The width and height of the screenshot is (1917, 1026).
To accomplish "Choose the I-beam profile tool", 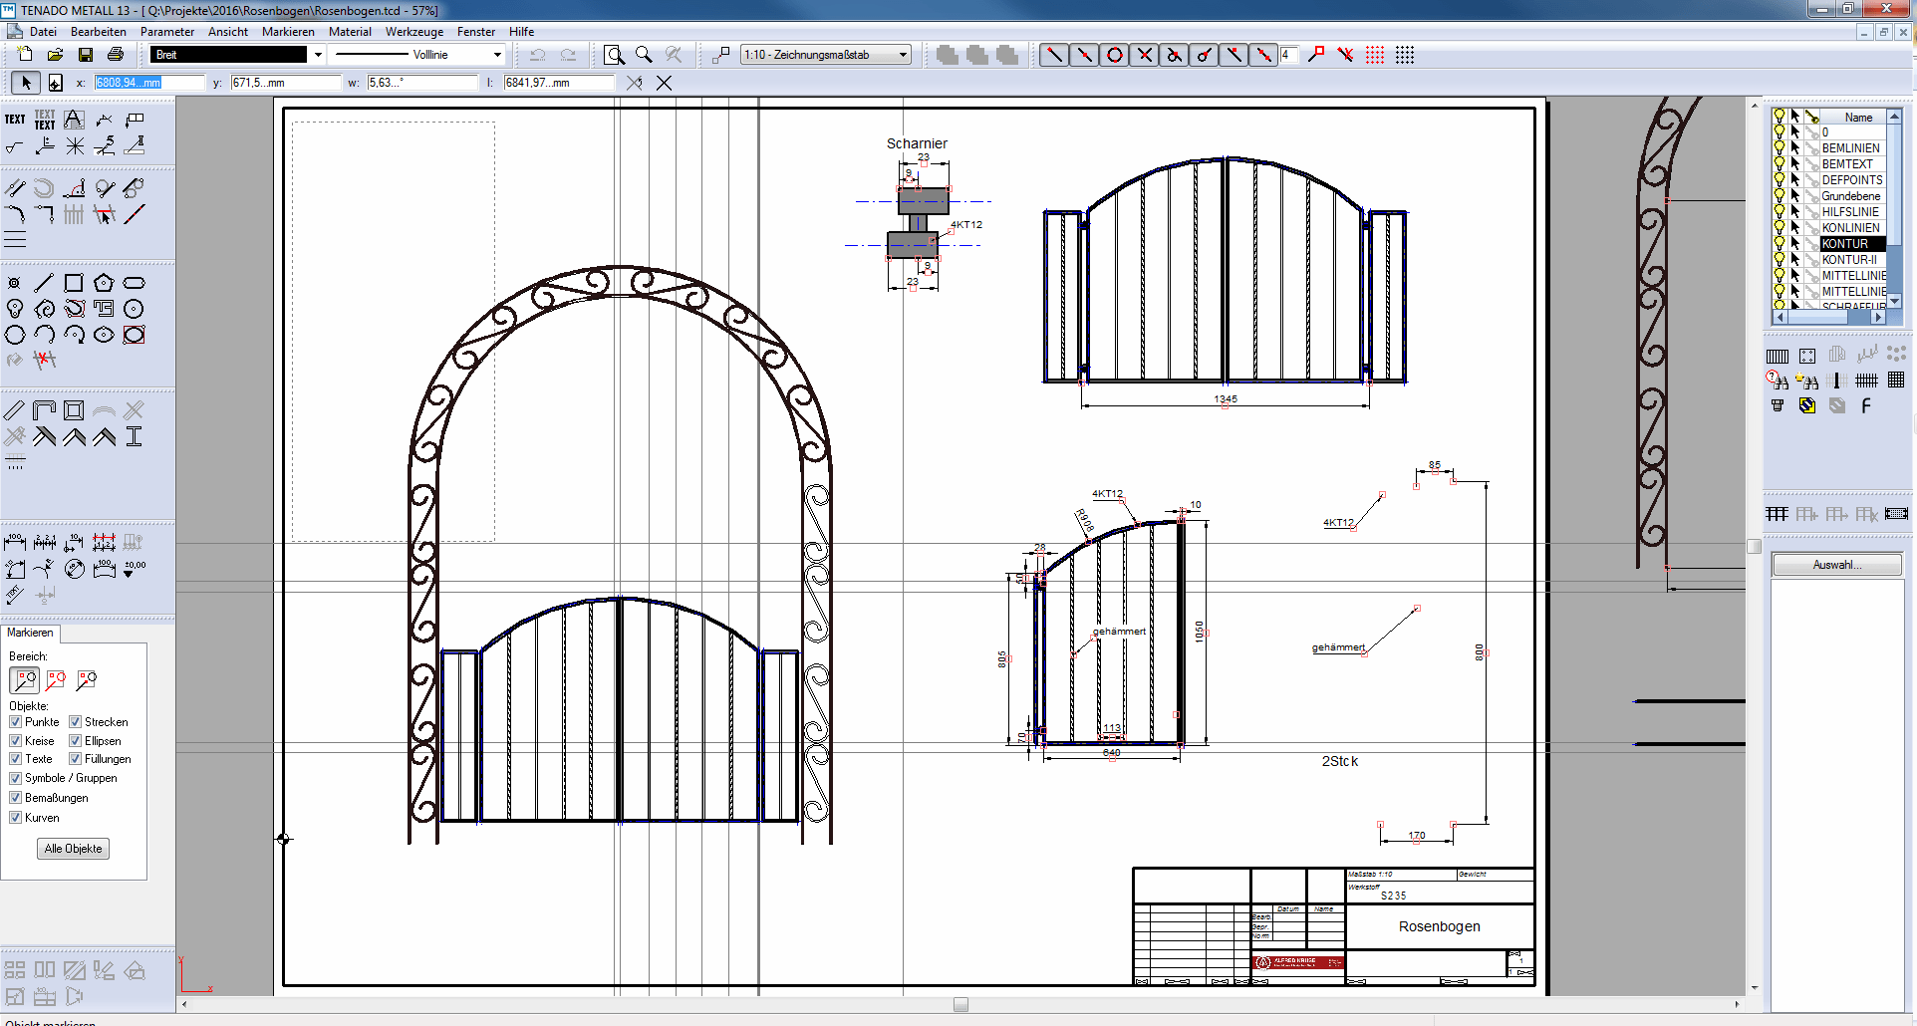I will pyautogui.click(x=135, y=436).
